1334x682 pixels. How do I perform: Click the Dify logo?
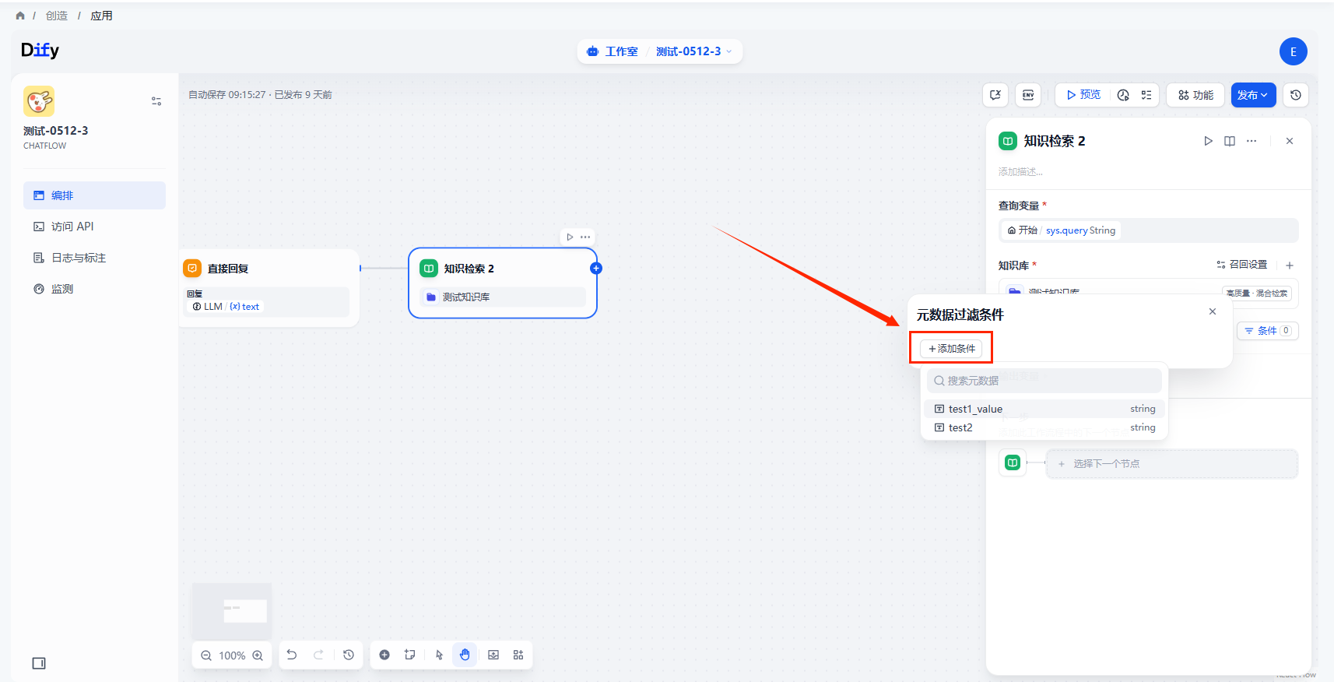(x=40, y=50)
